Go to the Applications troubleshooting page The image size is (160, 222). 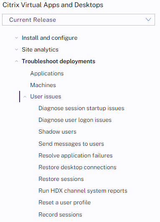(47, 73)
